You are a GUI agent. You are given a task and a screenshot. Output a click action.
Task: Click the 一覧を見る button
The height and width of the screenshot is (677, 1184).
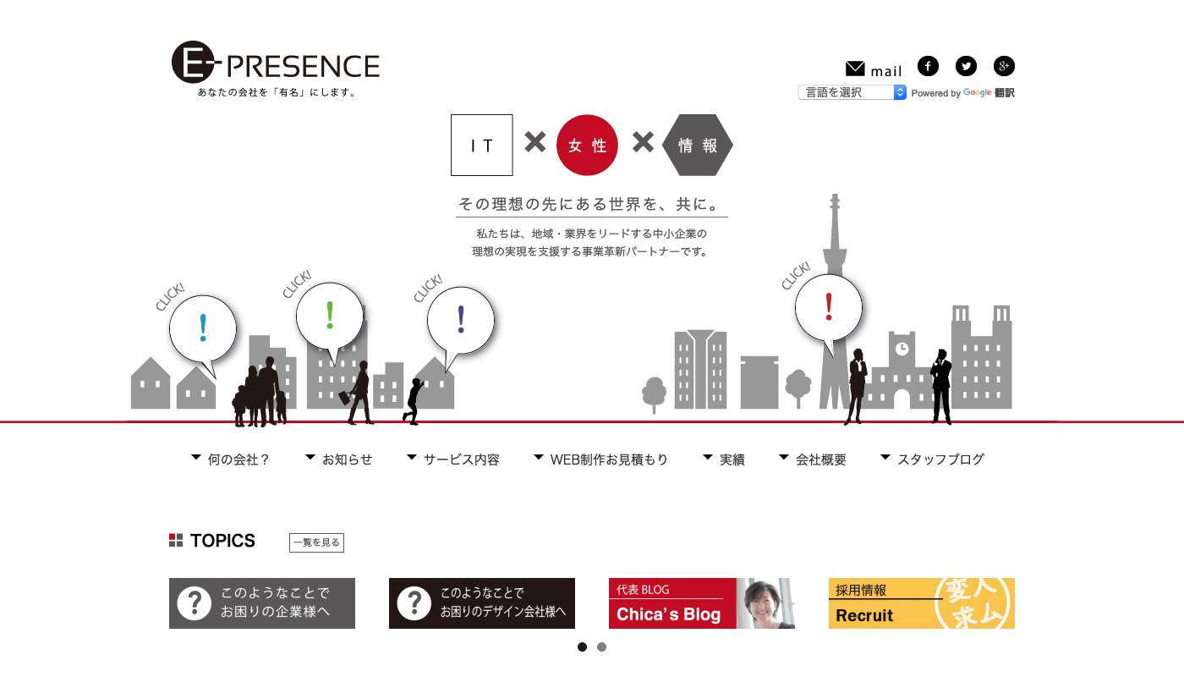pyautogui.click(x=316, y=542)
